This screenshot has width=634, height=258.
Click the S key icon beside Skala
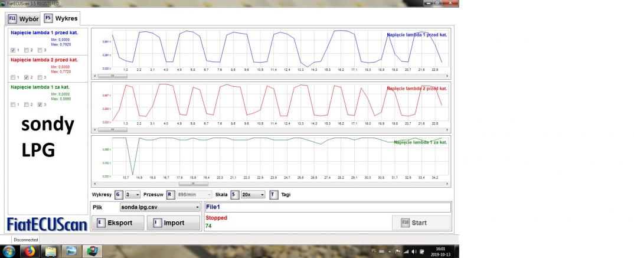(x=234, y=194)
